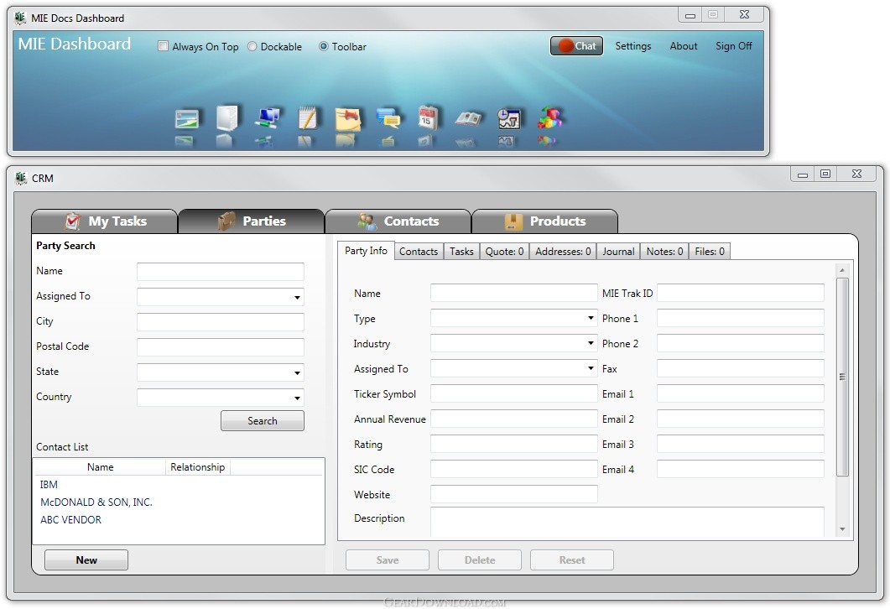This screenshot has width=890, height=609.
Task: Click the Description text area
Action: point(627,522)
